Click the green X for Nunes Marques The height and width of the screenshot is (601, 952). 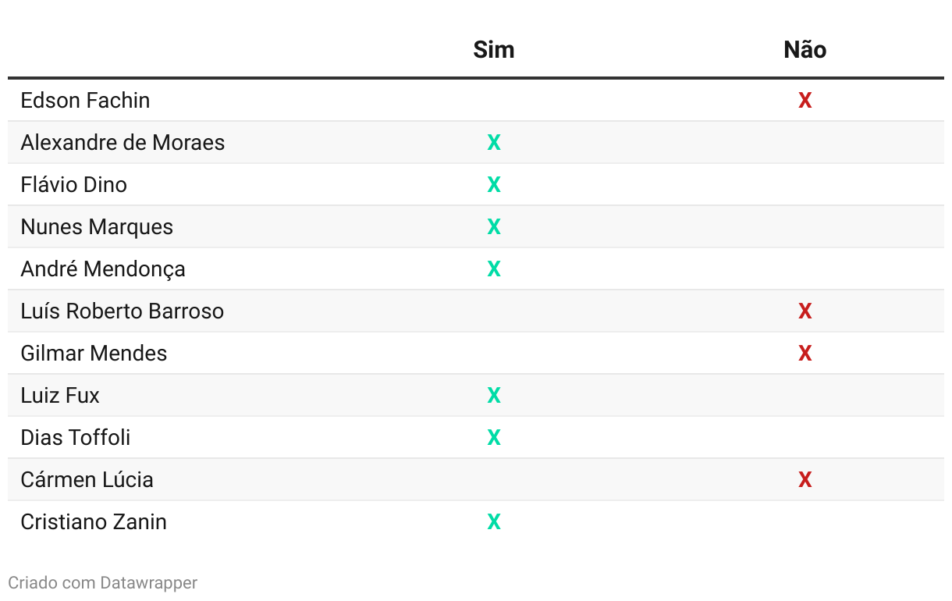pos(494,226)
